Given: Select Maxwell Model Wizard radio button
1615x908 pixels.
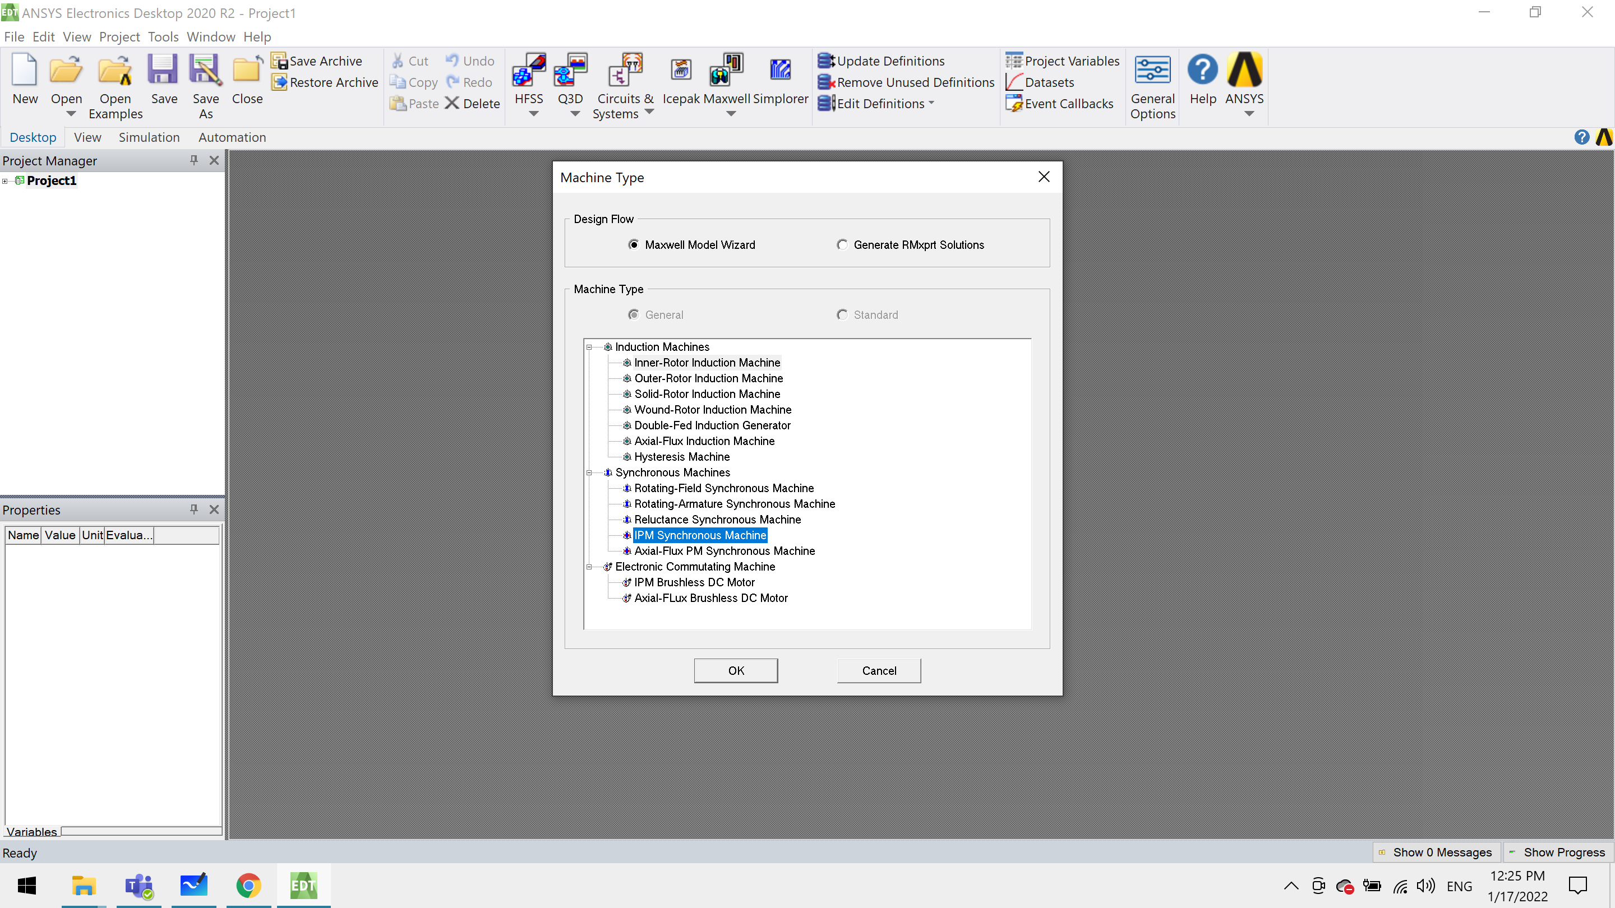Looking at the screenshot, I should pos(633,245).
